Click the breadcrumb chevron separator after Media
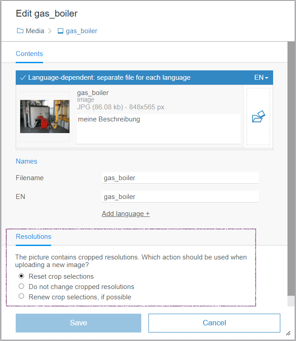This screenshot has height=341, width=296. 50,31
